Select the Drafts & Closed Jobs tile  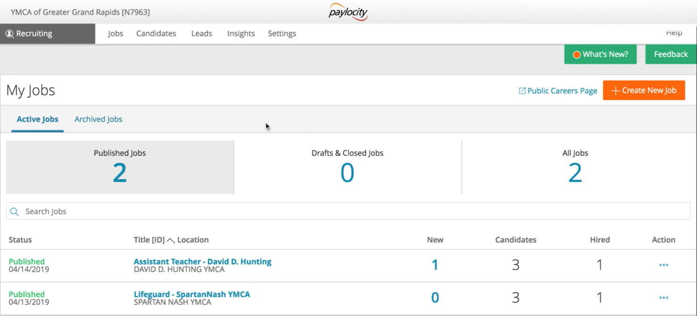pos(348,167)
